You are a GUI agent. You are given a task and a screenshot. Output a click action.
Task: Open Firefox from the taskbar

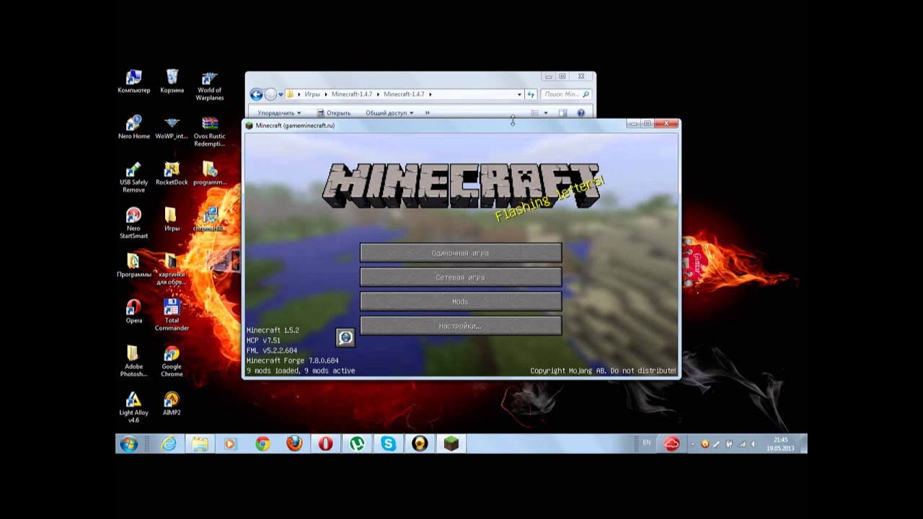pyautogui.click(x=294, y=444)
